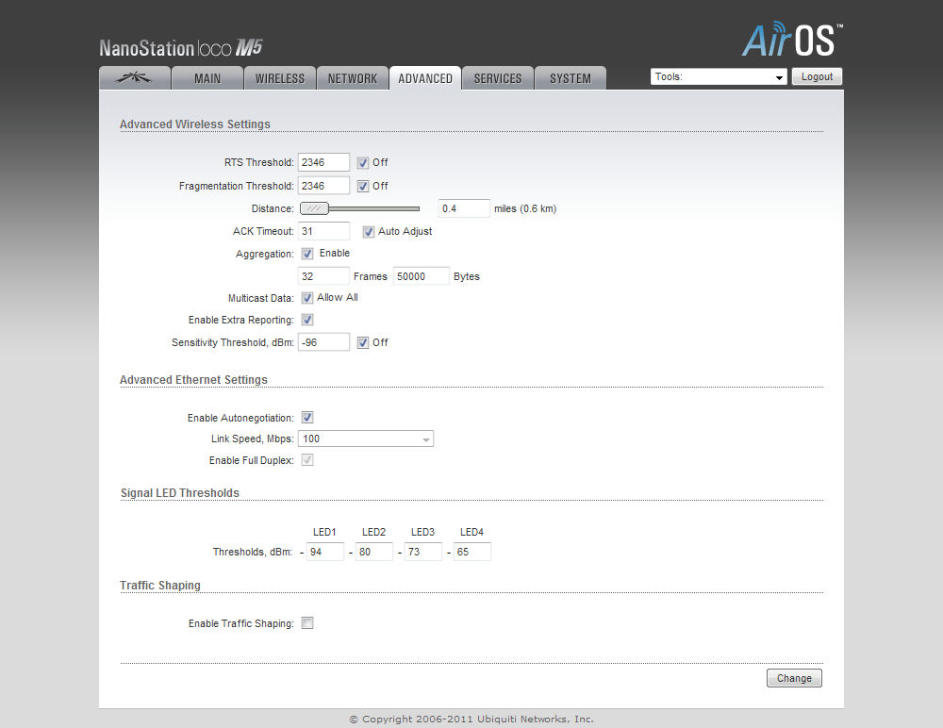This screenshot has height=728, width=943.
Task: Enable Traffic Shaping checkbox
Action: (307, 623)
